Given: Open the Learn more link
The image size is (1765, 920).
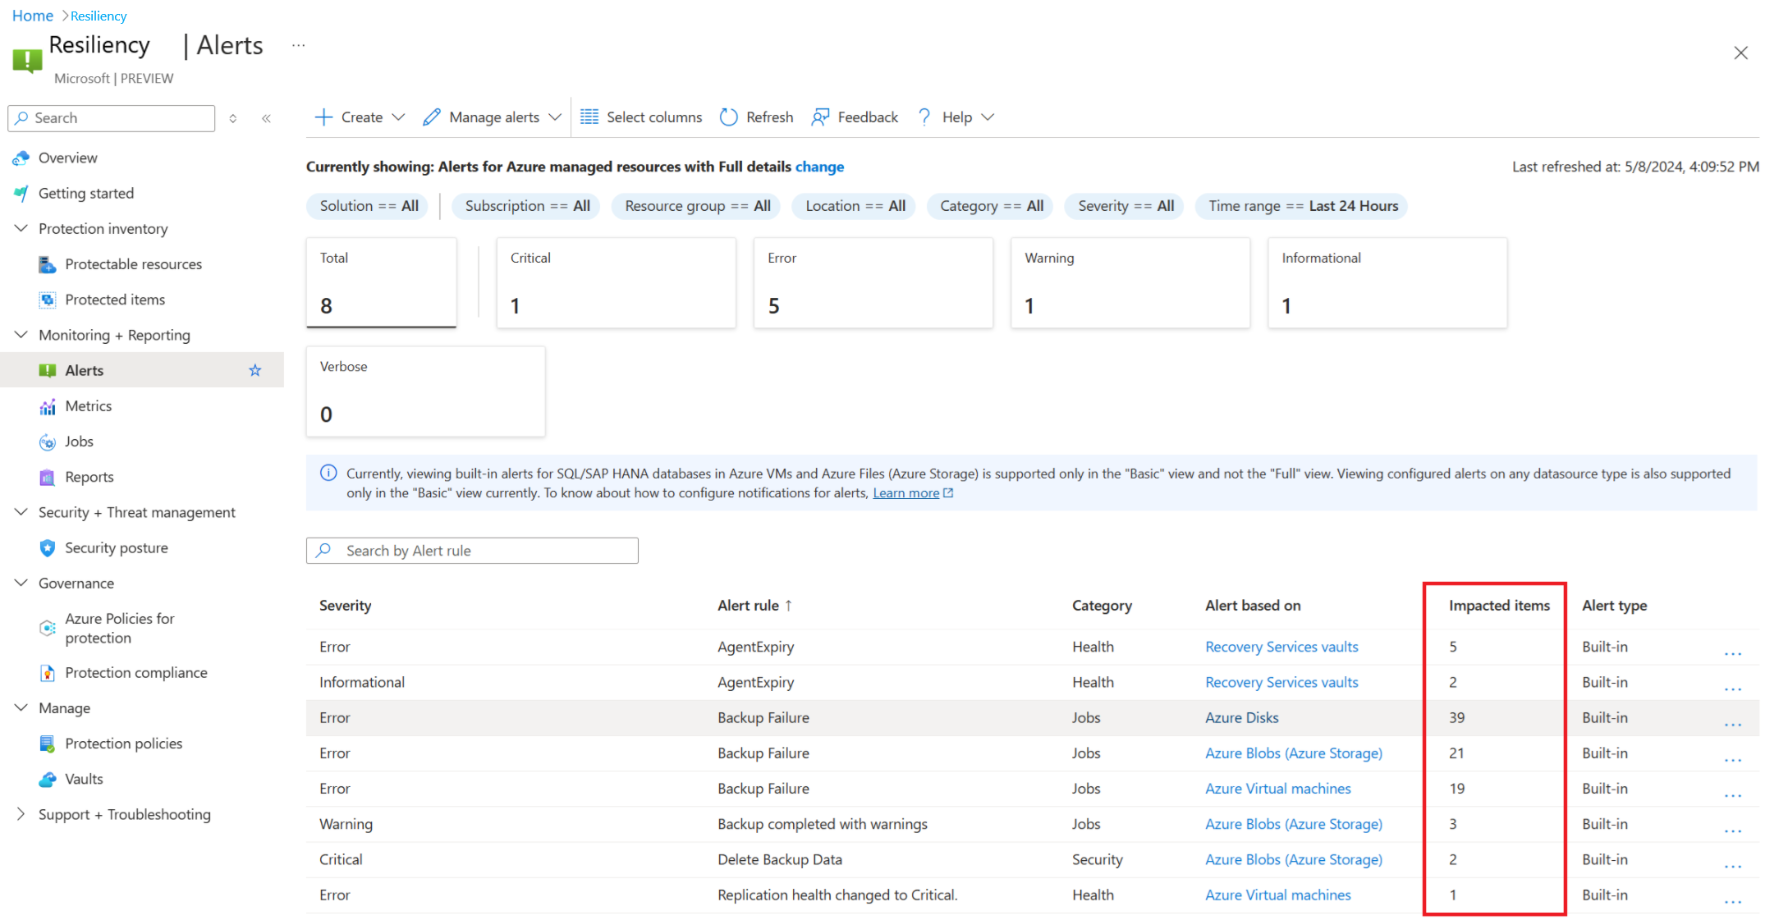Looking at the screenshot, I should (x=905, y=493).
